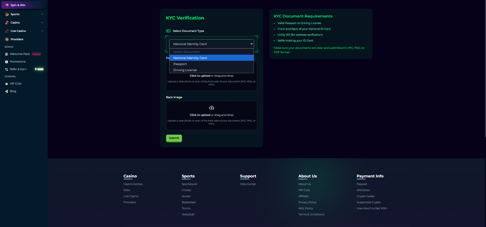Choose Passport from the document list
This screenshot has width=486, height=227.
pyautogui.click(x=212, y=64)
